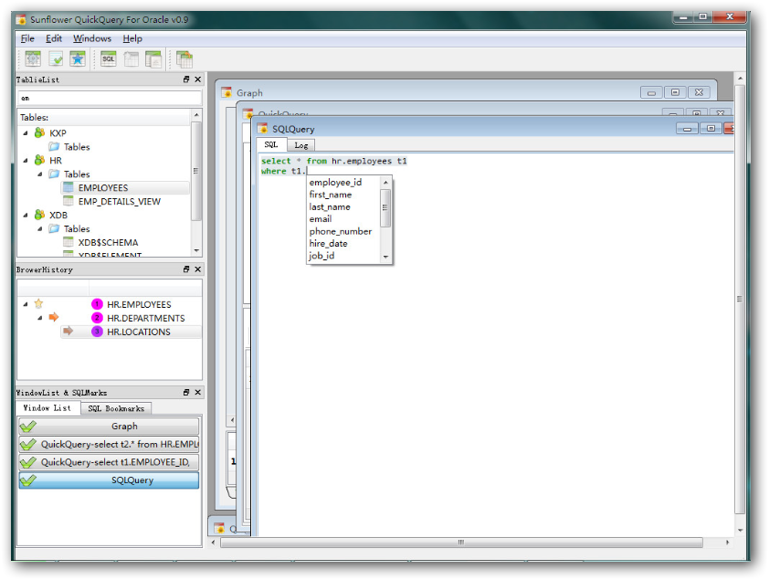Choose email from the autocomplete list
The width and height of the screenshot is (769, 580).
(x=343, y=219)
